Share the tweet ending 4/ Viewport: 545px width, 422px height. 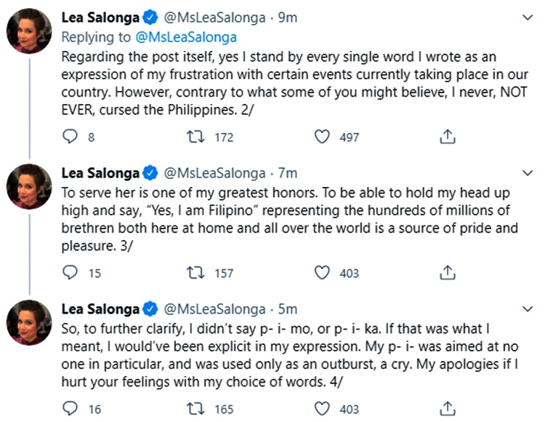pyautogui.click(x=448, y=408)
